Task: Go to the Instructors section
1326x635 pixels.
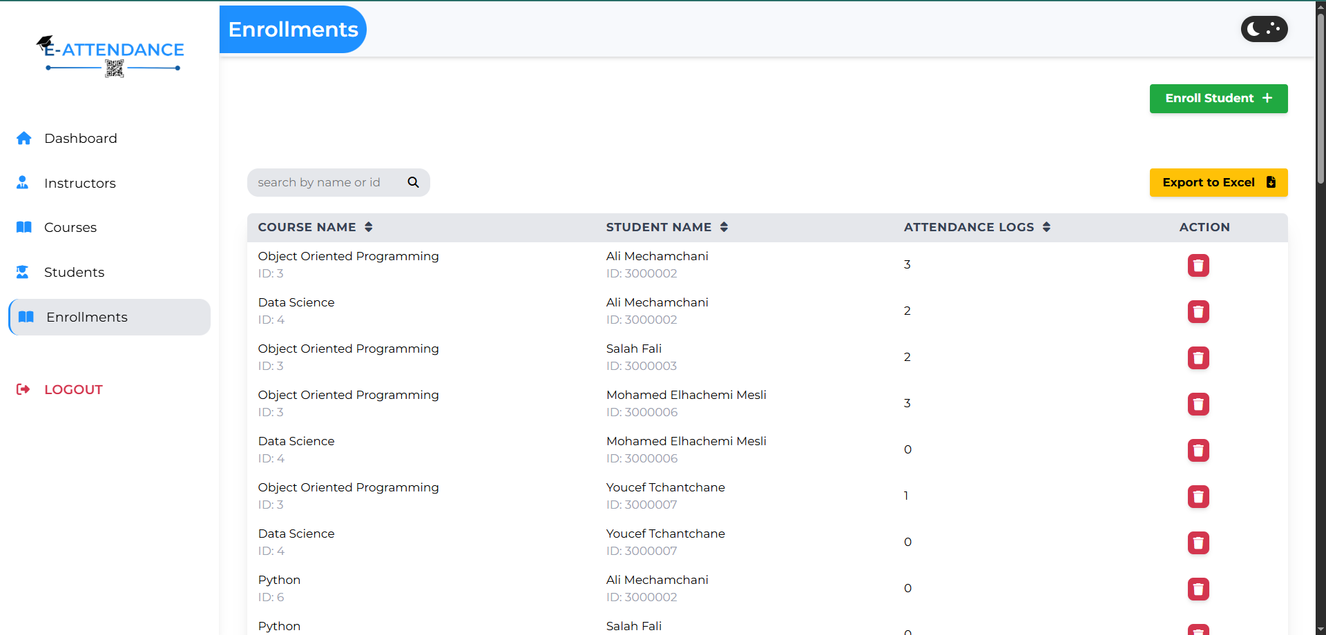Action: coord(79,184)
